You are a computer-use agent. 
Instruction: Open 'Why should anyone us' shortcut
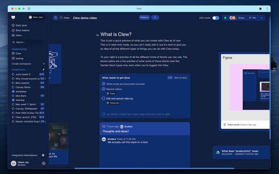[28, 79]
